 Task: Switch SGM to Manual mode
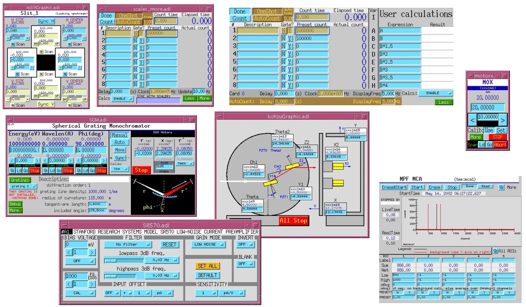pyautogui.click(x=119, y=135)
